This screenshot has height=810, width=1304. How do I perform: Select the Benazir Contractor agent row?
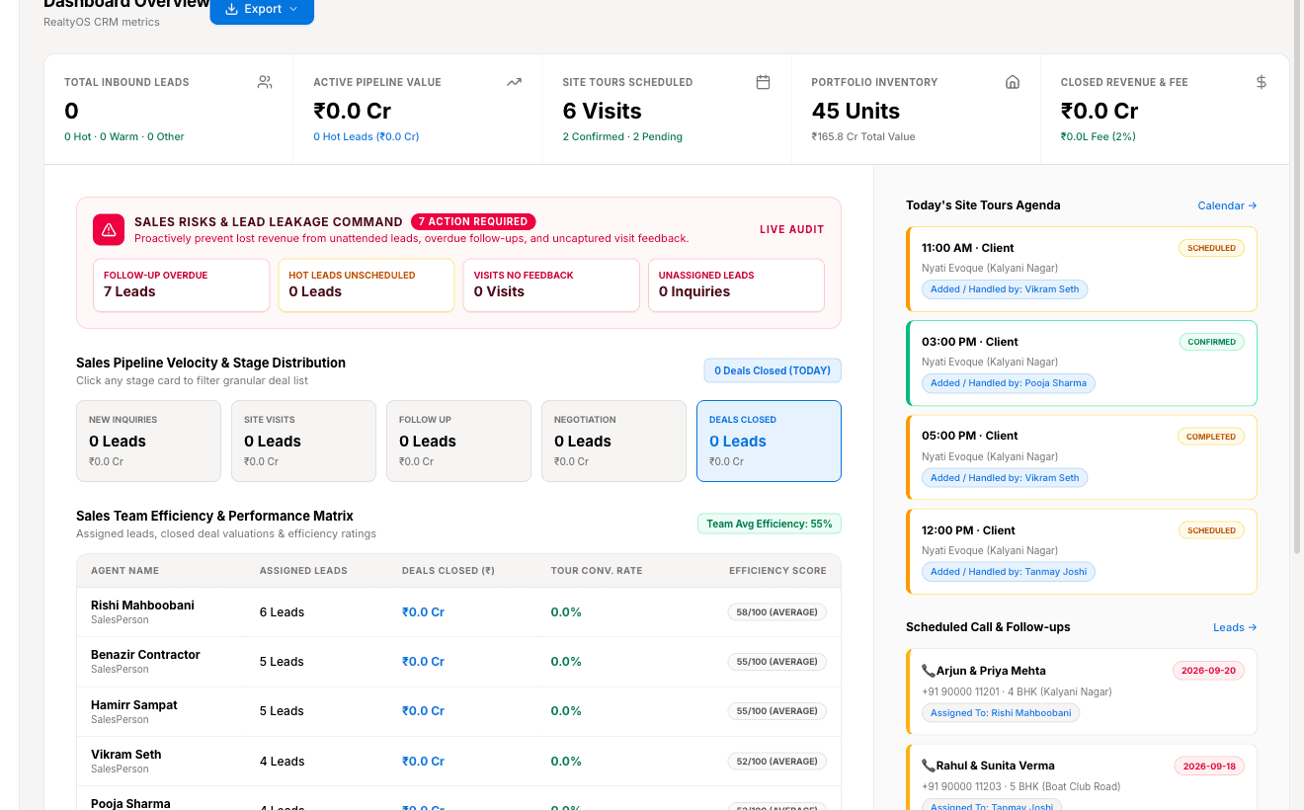tap(458, 662)
